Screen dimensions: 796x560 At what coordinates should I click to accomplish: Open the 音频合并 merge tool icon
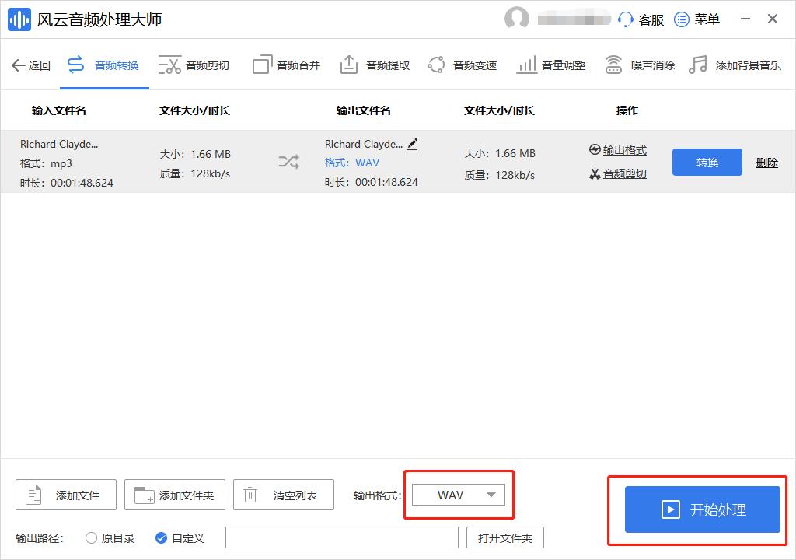[x=263, y=65]
